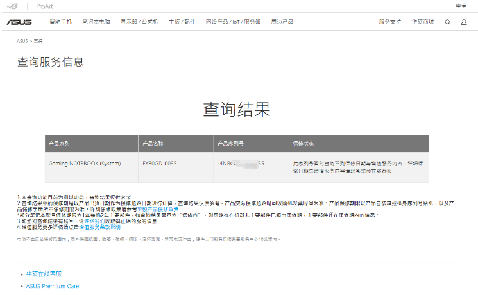Screen dimensions: 478x295
Task: Click the ROG logo icon
Action: (x=13, y=6)
